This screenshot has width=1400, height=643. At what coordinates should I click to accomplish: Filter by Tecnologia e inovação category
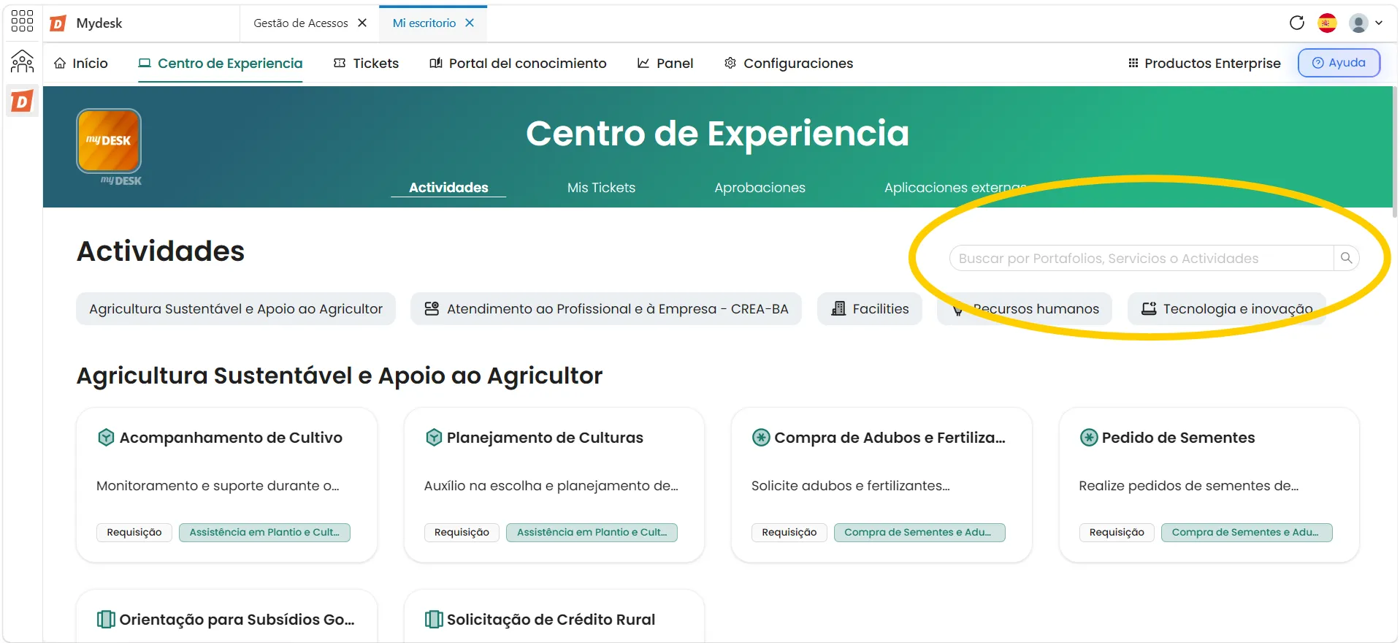(1227, 309)
